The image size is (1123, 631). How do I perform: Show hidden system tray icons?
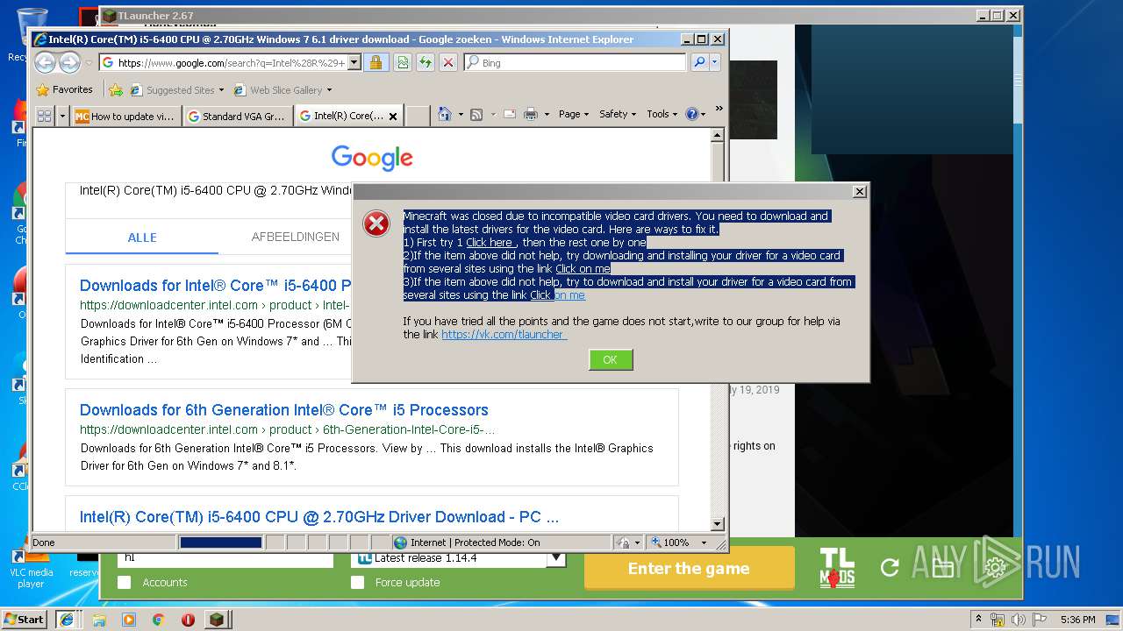tap(978, 620)
